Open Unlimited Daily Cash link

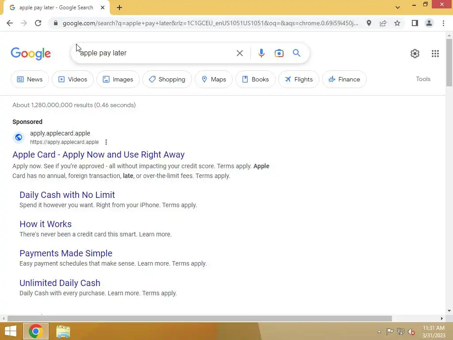[60, 283]
